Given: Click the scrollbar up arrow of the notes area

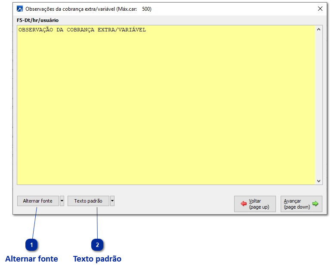Looking at the screenshot, I should 319,29.
